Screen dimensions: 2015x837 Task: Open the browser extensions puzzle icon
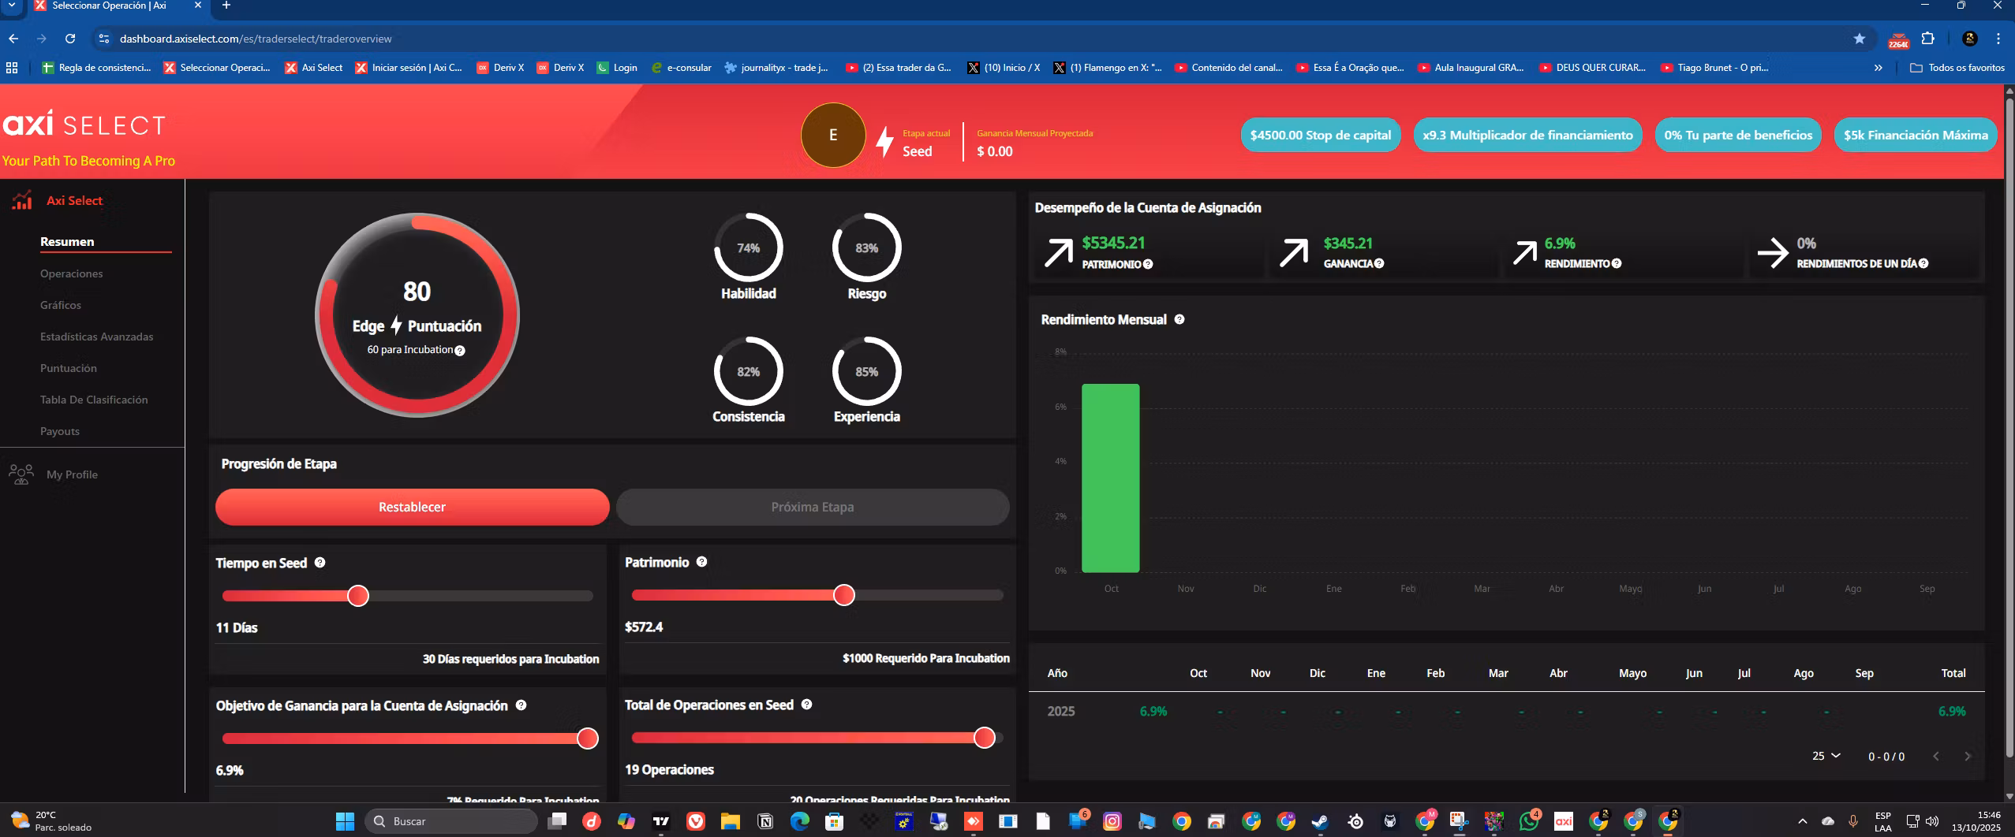coord(1927,39)
